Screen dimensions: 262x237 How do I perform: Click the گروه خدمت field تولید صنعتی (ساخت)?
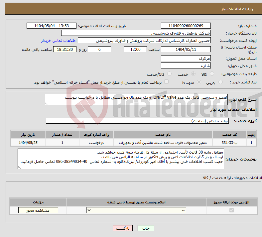click(137, 121)
